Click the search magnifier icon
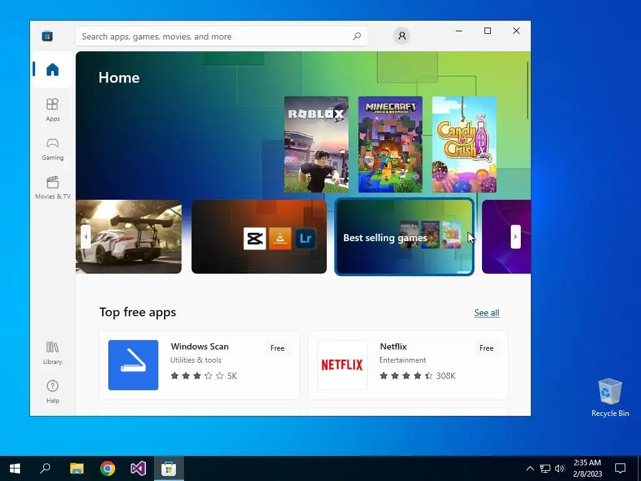 357,36
